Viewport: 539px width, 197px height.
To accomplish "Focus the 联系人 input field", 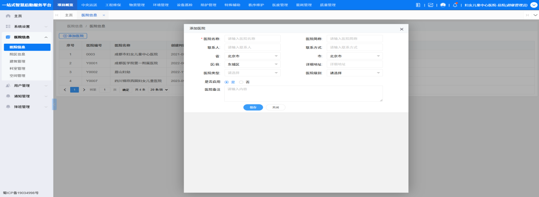I will 253,47.
